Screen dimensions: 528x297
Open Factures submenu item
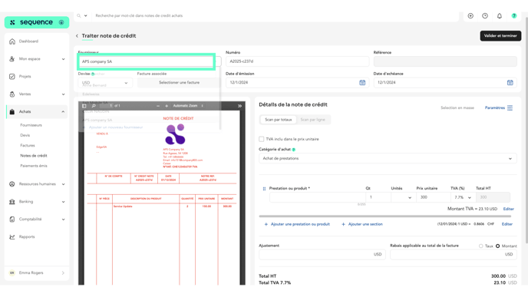(x=28, y=145)
